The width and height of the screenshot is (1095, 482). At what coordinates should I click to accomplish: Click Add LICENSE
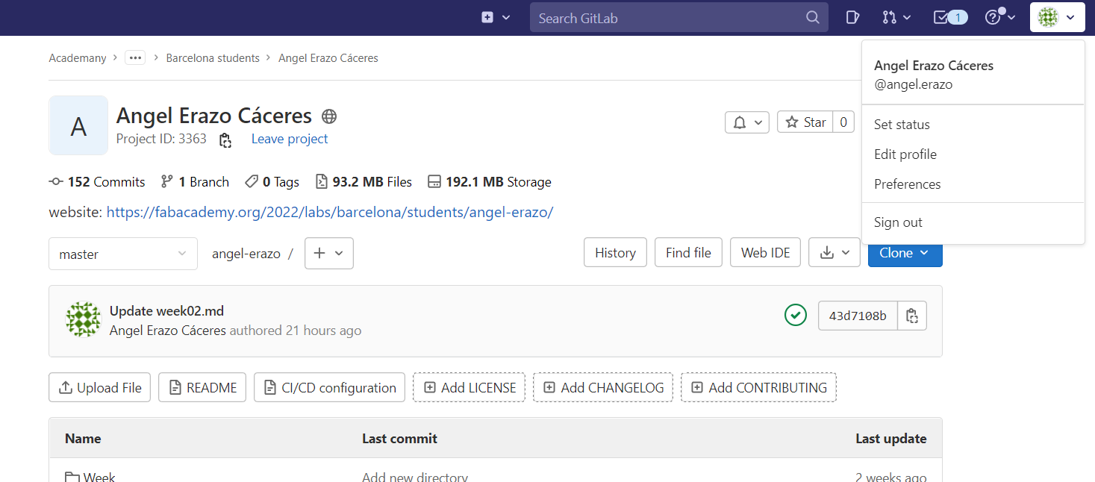pos(469,387)
